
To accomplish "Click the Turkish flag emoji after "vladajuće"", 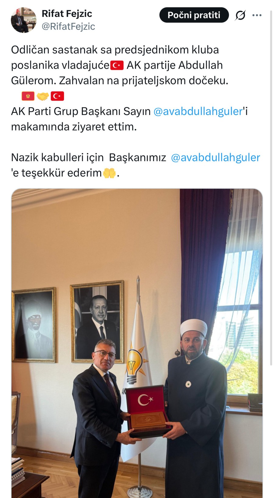I will point(117,65).
